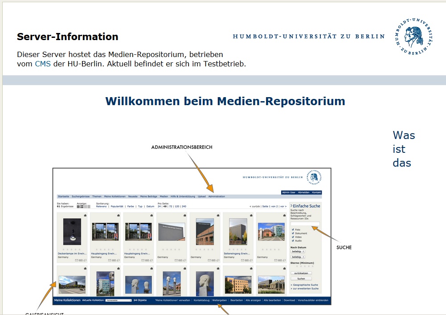The height and width of the screenshot is (315, 446).
Task: Click the envelope icon on the Seiteneingang Erwin… card
Action: (x=243, y=260)
